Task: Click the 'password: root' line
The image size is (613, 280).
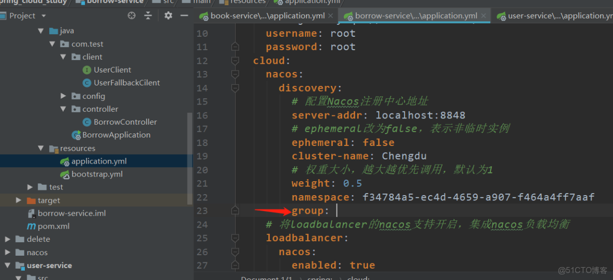Action: (311, 47)
